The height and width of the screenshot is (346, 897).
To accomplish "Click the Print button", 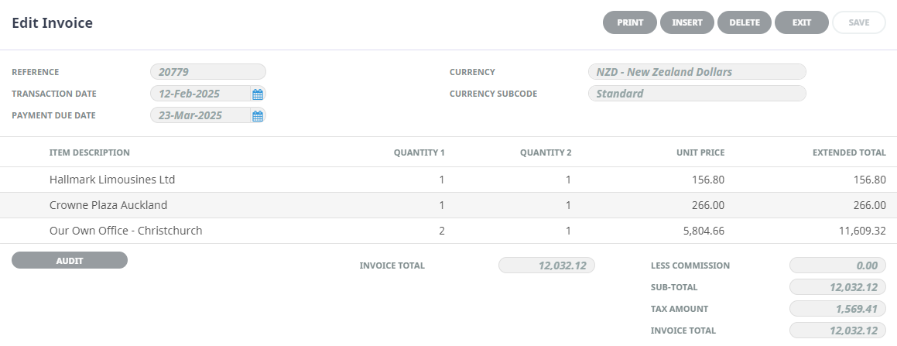I will coord(630,22).
